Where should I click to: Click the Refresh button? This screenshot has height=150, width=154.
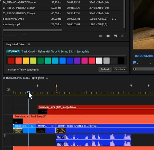(105, 69)
